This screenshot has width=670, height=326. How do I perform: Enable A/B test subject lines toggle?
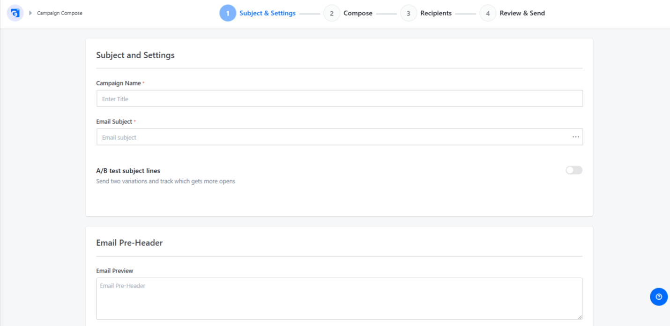pos(574,170)
